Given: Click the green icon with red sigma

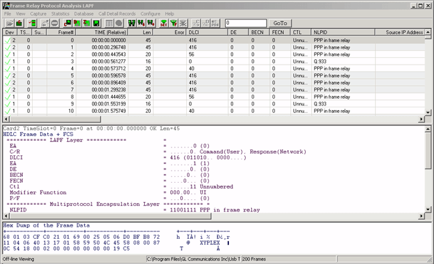Looking at the screenshot, I should pyautogui.click(x=87, y=23).
